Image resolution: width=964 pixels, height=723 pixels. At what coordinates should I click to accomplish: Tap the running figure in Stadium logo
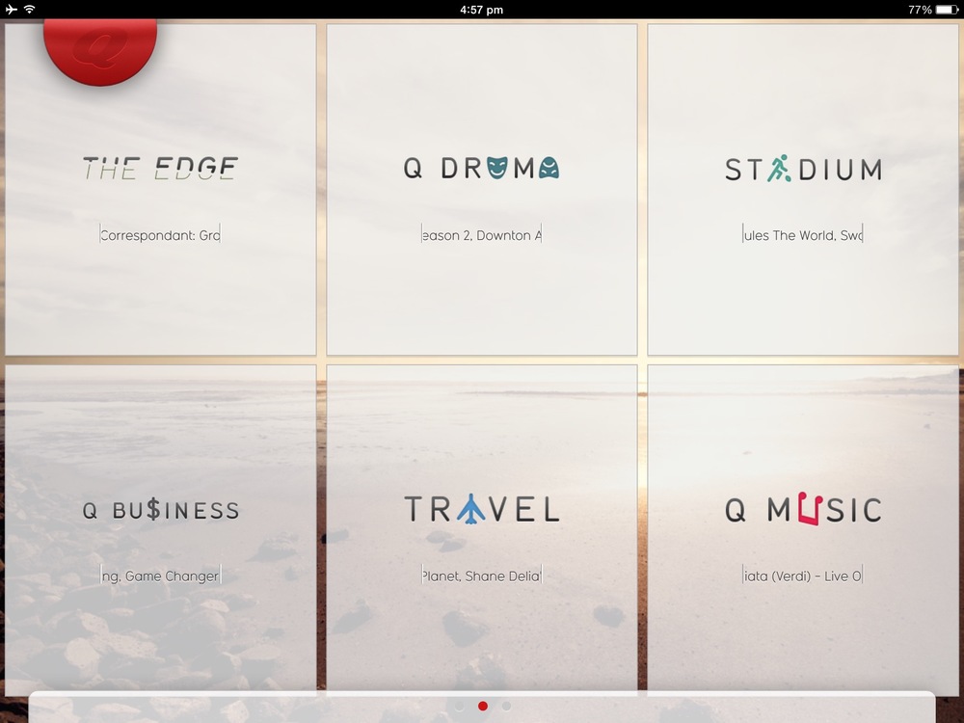[x=779, y=169]
